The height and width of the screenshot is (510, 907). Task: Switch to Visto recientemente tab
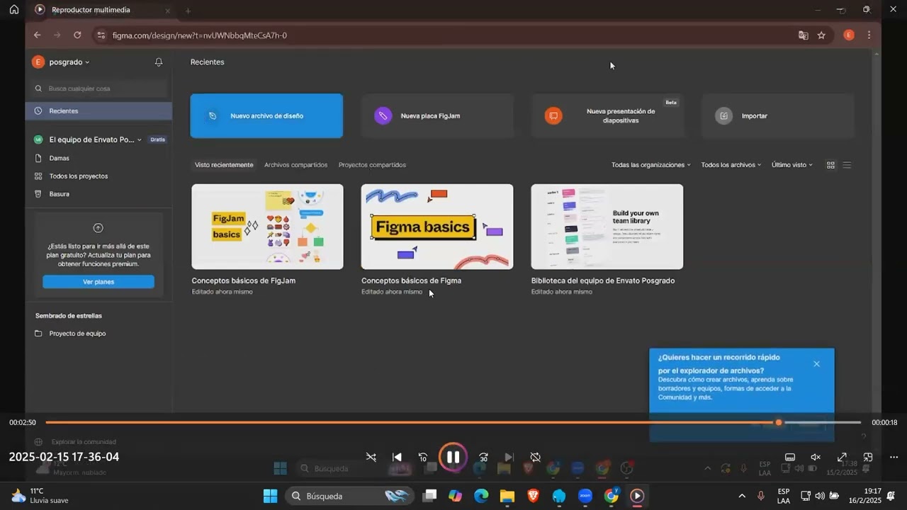224,164
